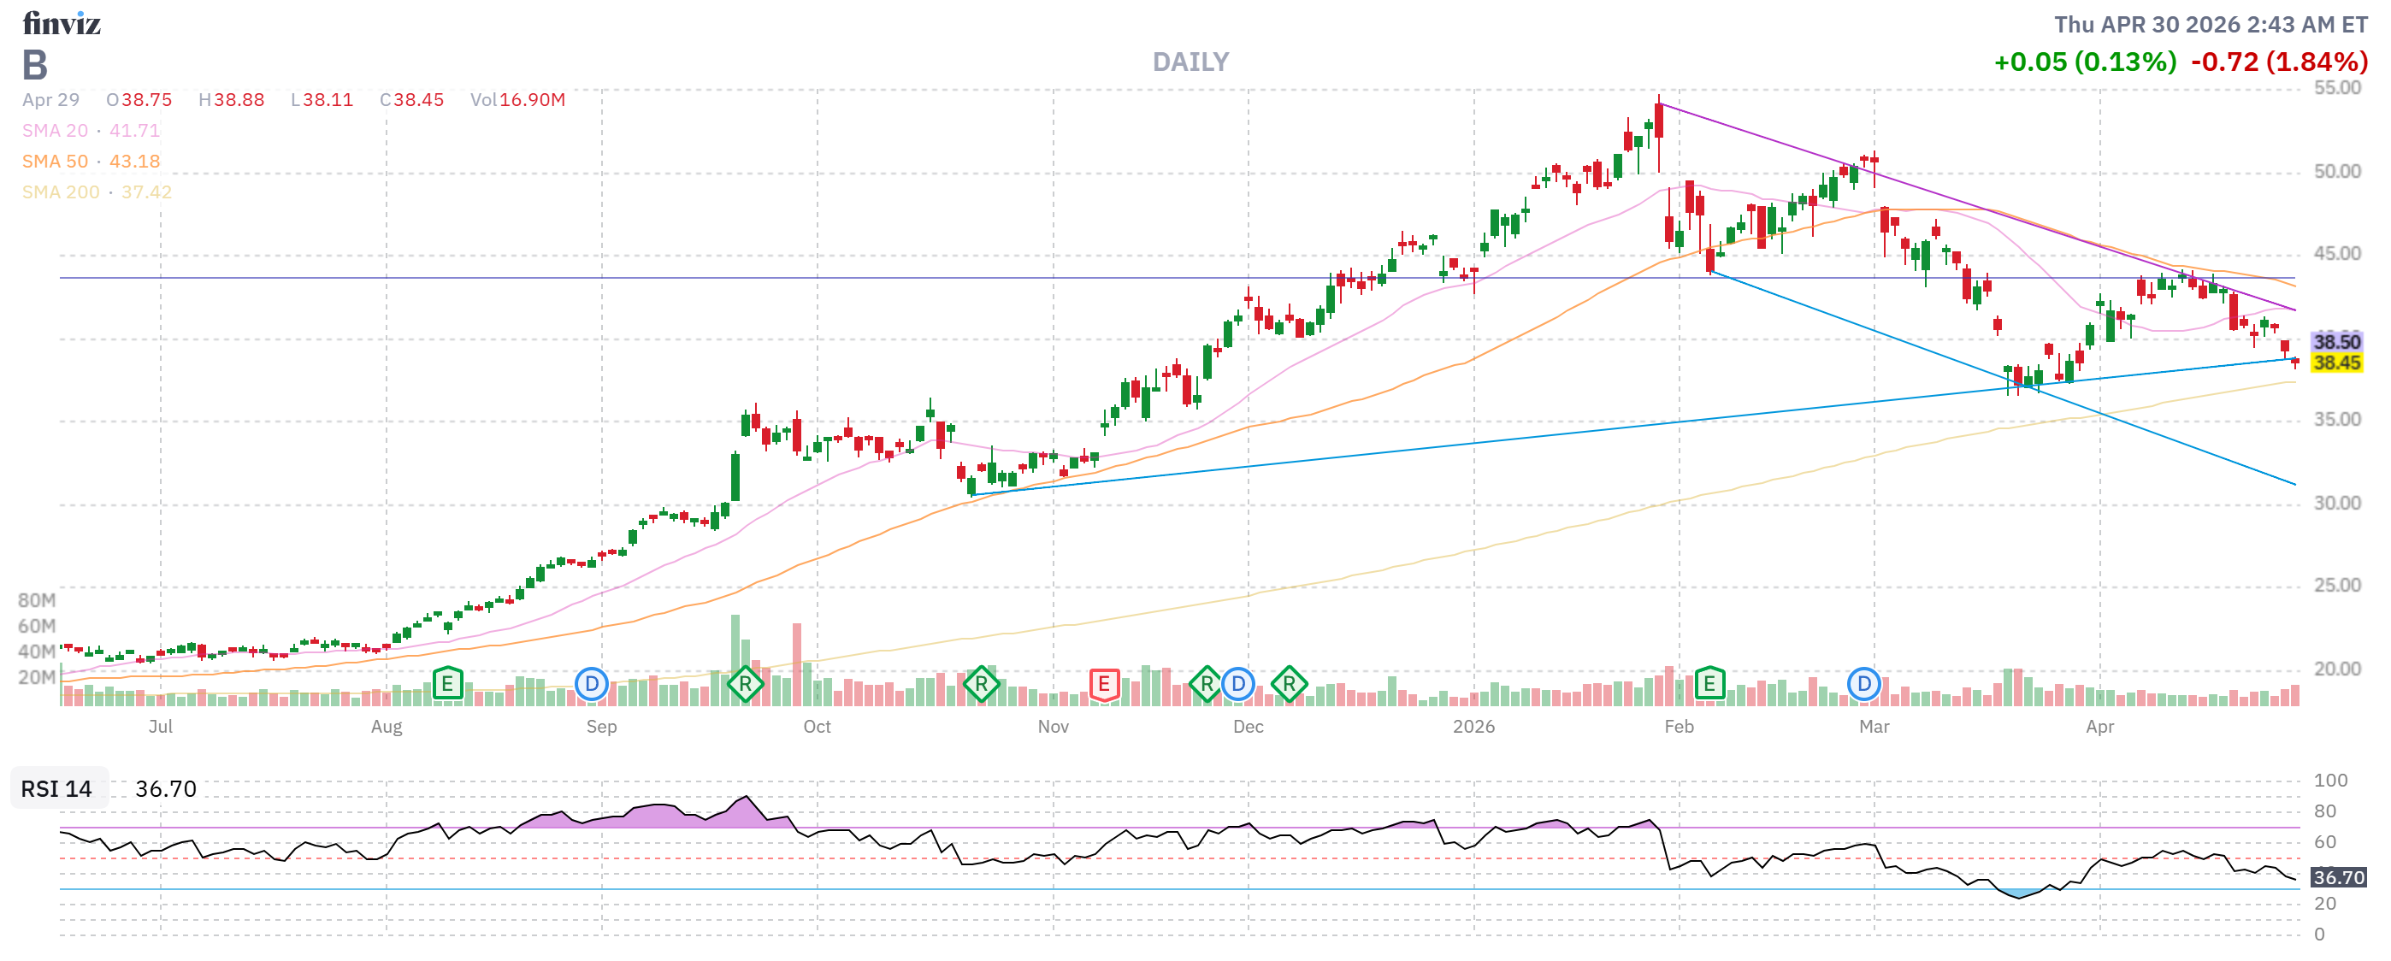
Task: Click the ticker symbol "B" heading
Action: [34, 65]
